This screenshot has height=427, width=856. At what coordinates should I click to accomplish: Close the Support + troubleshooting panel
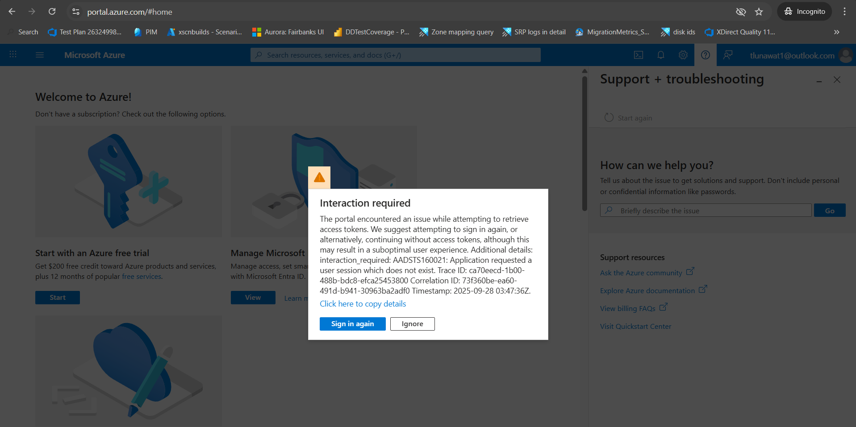[x=837, y=79]
